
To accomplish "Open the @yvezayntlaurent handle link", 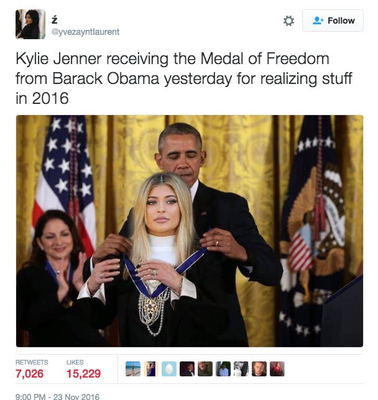I will (85, 32).
